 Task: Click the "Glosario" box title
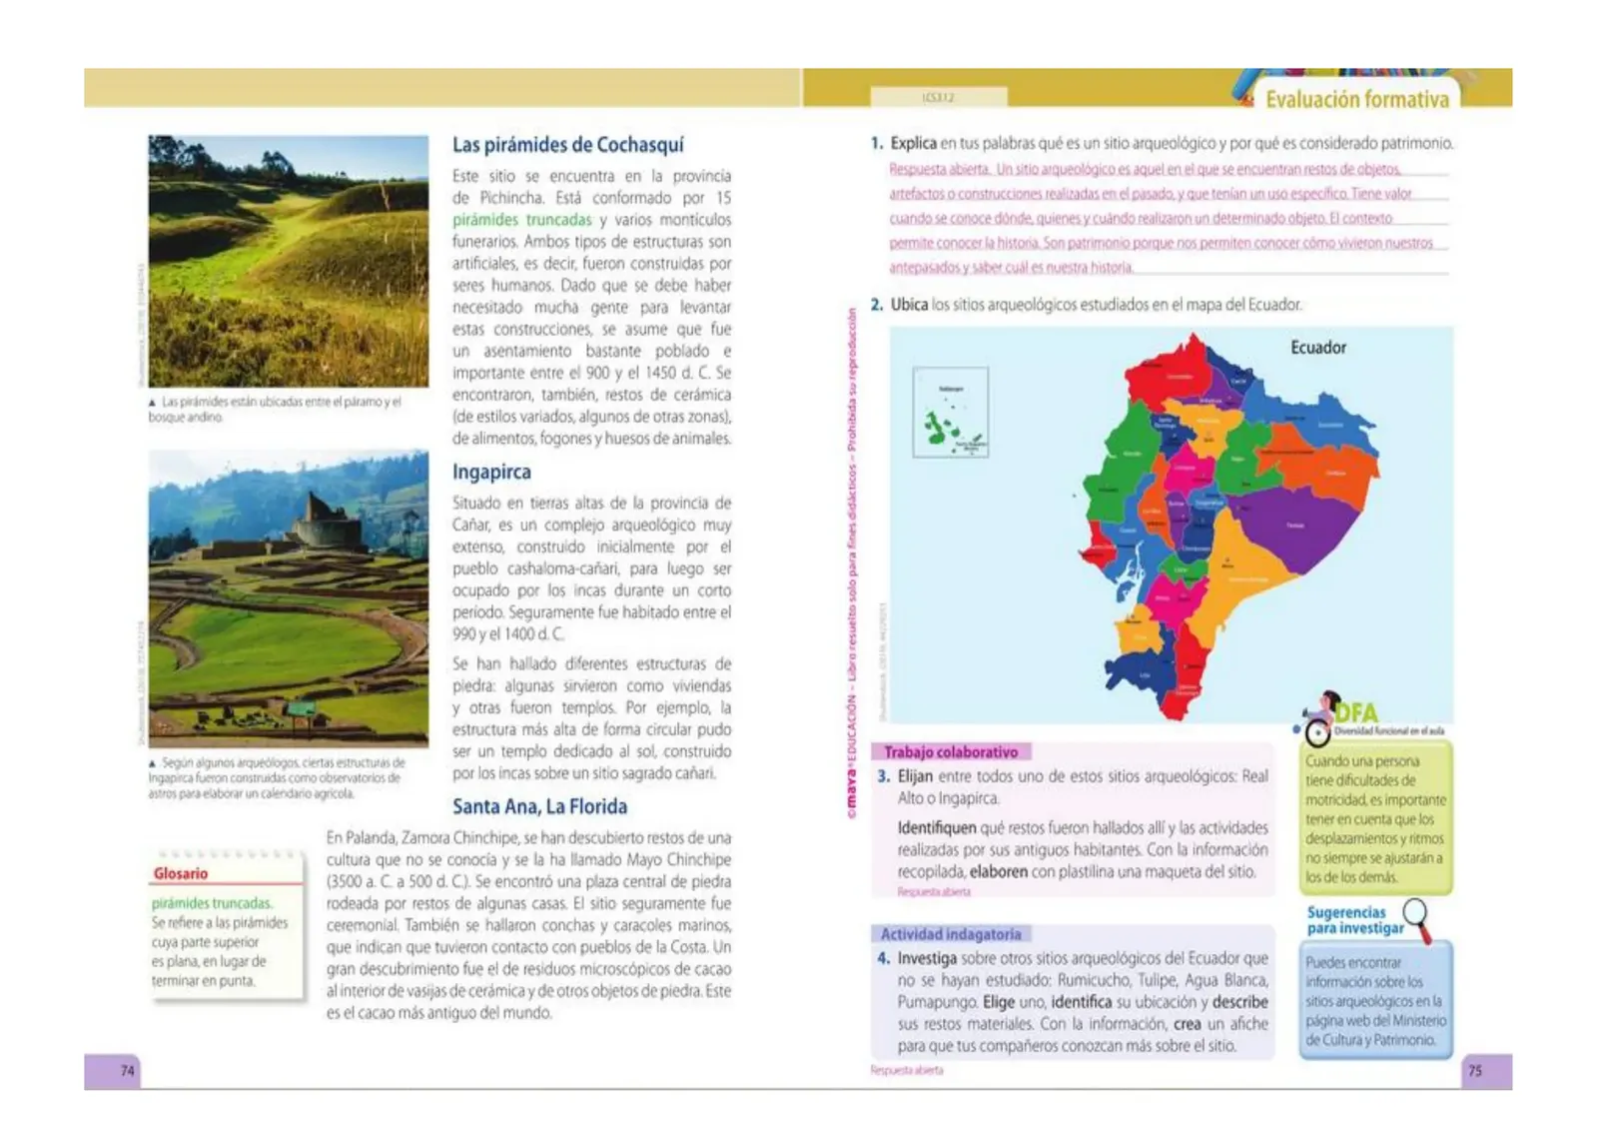tap(181, 873)
